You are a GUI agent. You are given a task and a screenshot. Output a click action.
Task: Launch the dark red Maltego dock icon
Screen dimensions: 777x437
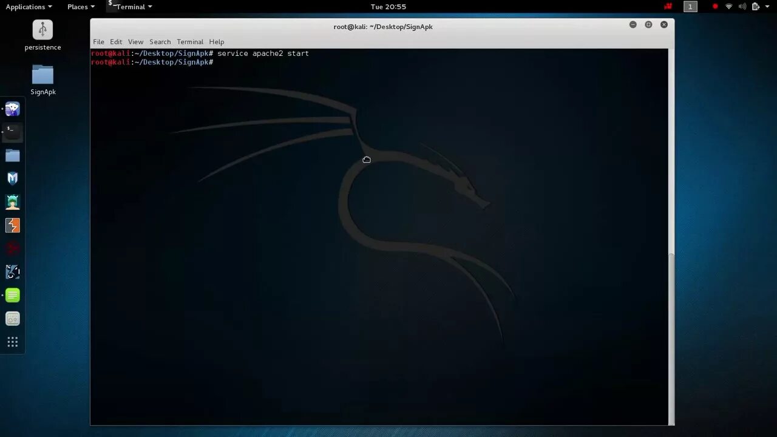(x=13, y=248)
